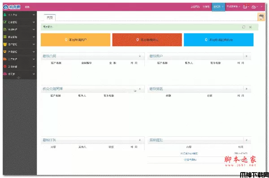
Task: Click the pink cloud icon in the sidebar
Action: (x=5, y=74)
